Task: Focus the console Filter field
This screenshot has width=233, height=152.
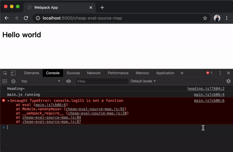Action: pos(102,81)
